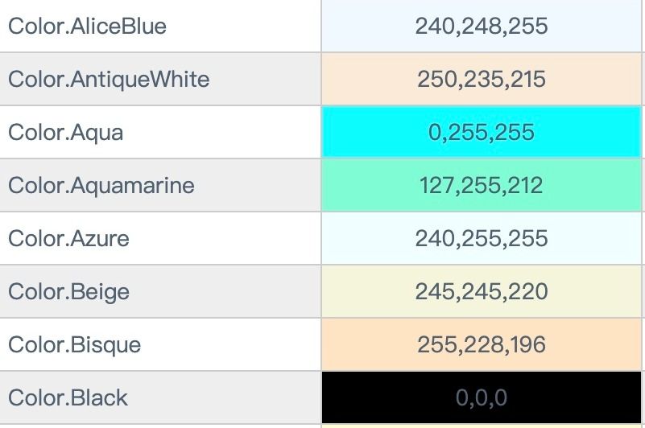Select the AntiqueWhite swatch 250,235,215
The width and height of the screenshot is (645, 428).
coord(482,79)
